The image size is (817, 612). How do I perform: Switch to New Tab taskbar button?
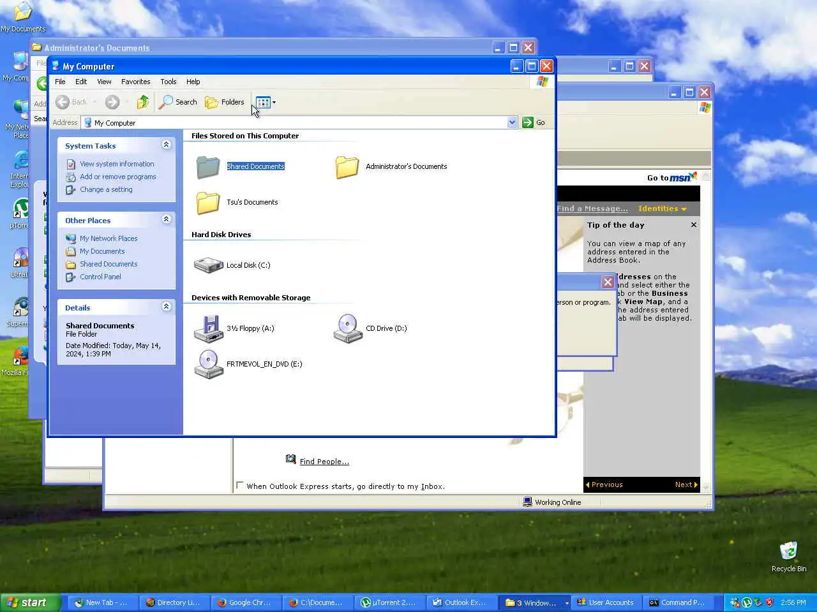[102, 602]
